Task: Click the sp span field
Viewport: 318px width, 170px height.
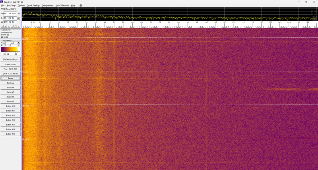Action: click(10, 22)
